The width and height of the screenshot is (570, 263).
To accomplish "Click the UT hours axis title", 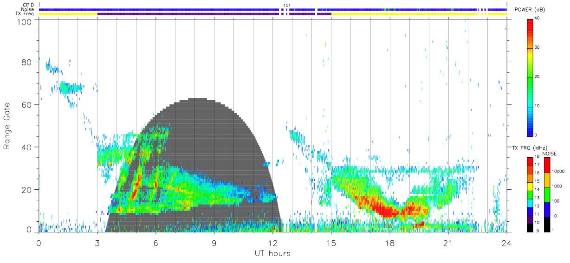I will click(272, 253).
